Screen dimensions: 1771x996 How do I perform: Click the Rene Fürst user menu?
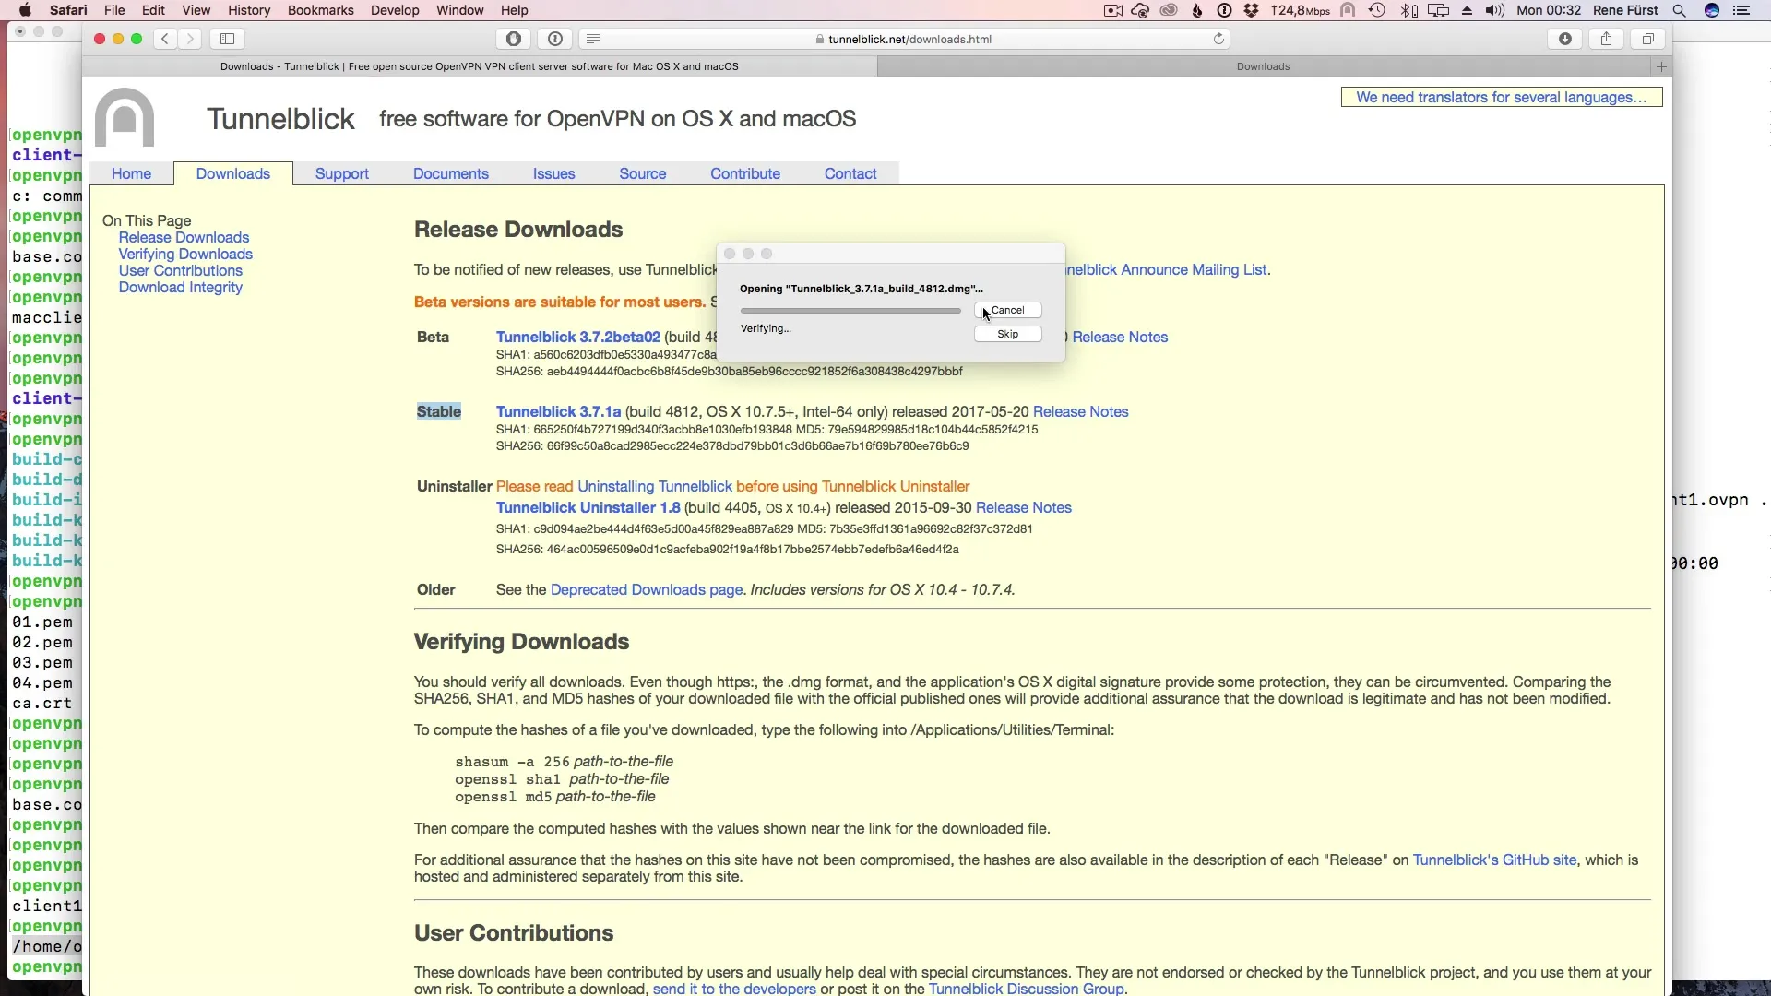[1625, 10]
